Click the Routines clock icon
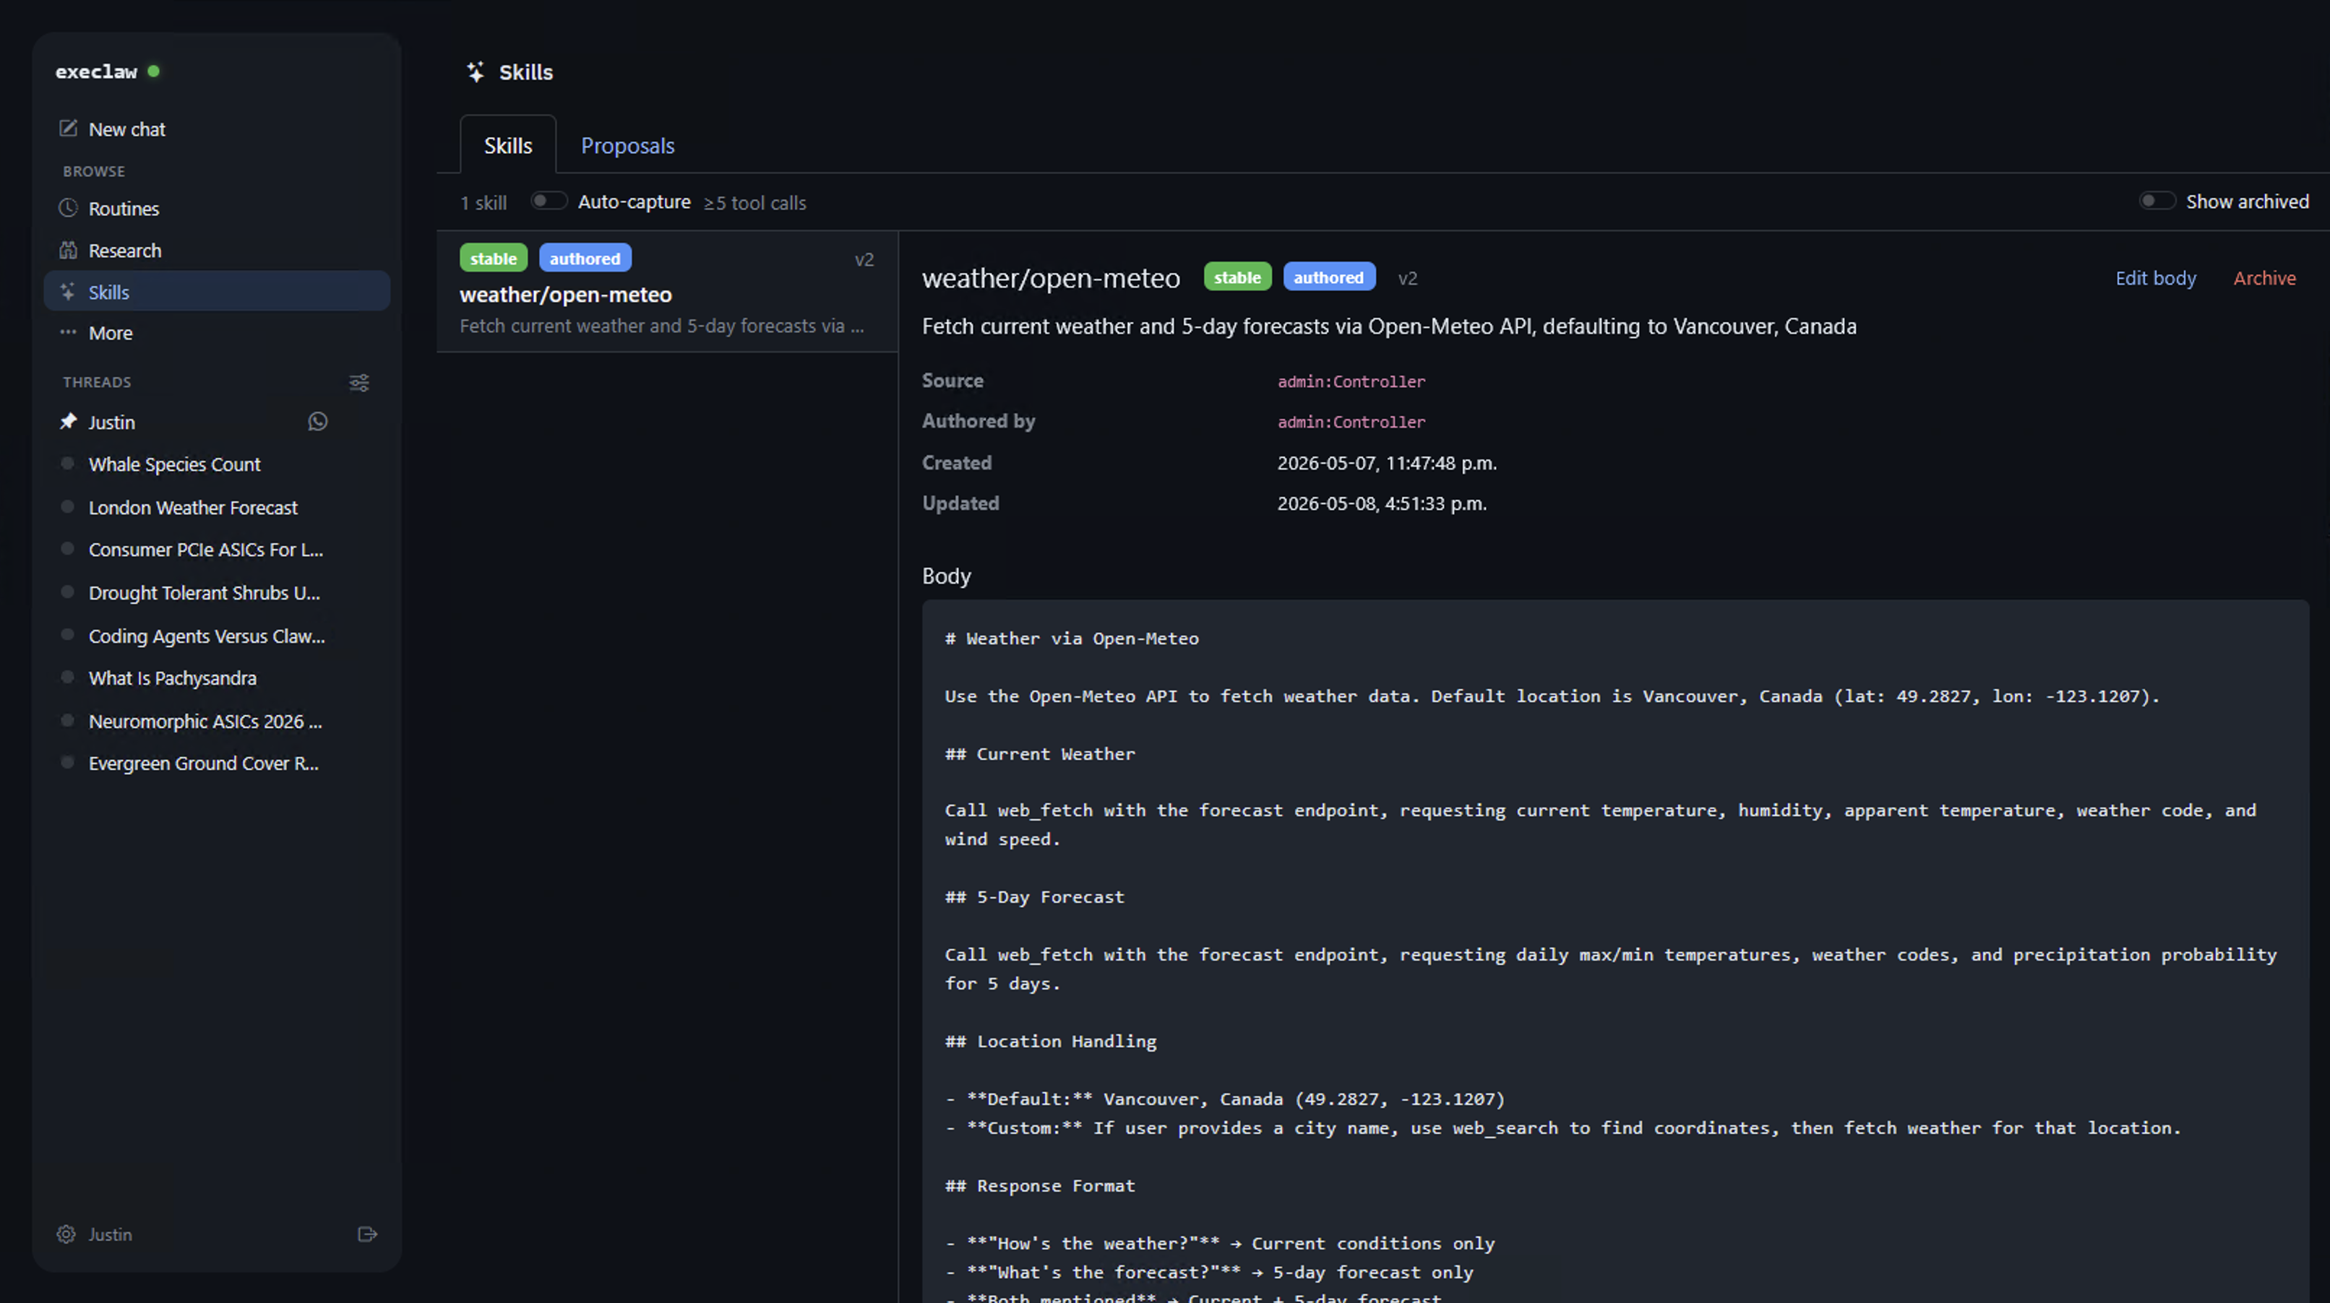The height and width of the screenshot is (1303, 2330). pos(68,208)
